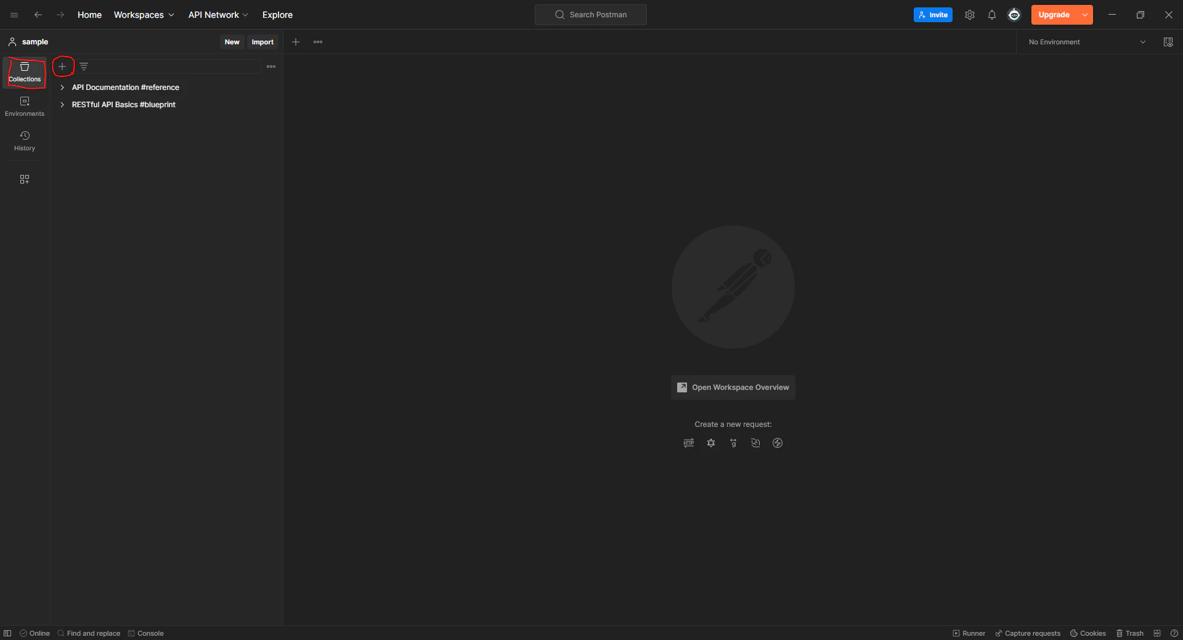
Task: Open the environment quick look icon
Action: (1168, 42)
